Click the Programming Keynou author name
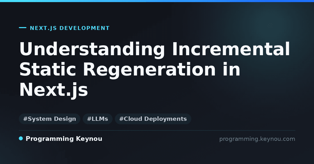 pos(64,139)
